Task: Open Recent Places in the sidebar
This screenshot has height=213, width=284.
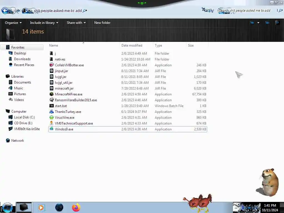Action: (x=24, y=65)
